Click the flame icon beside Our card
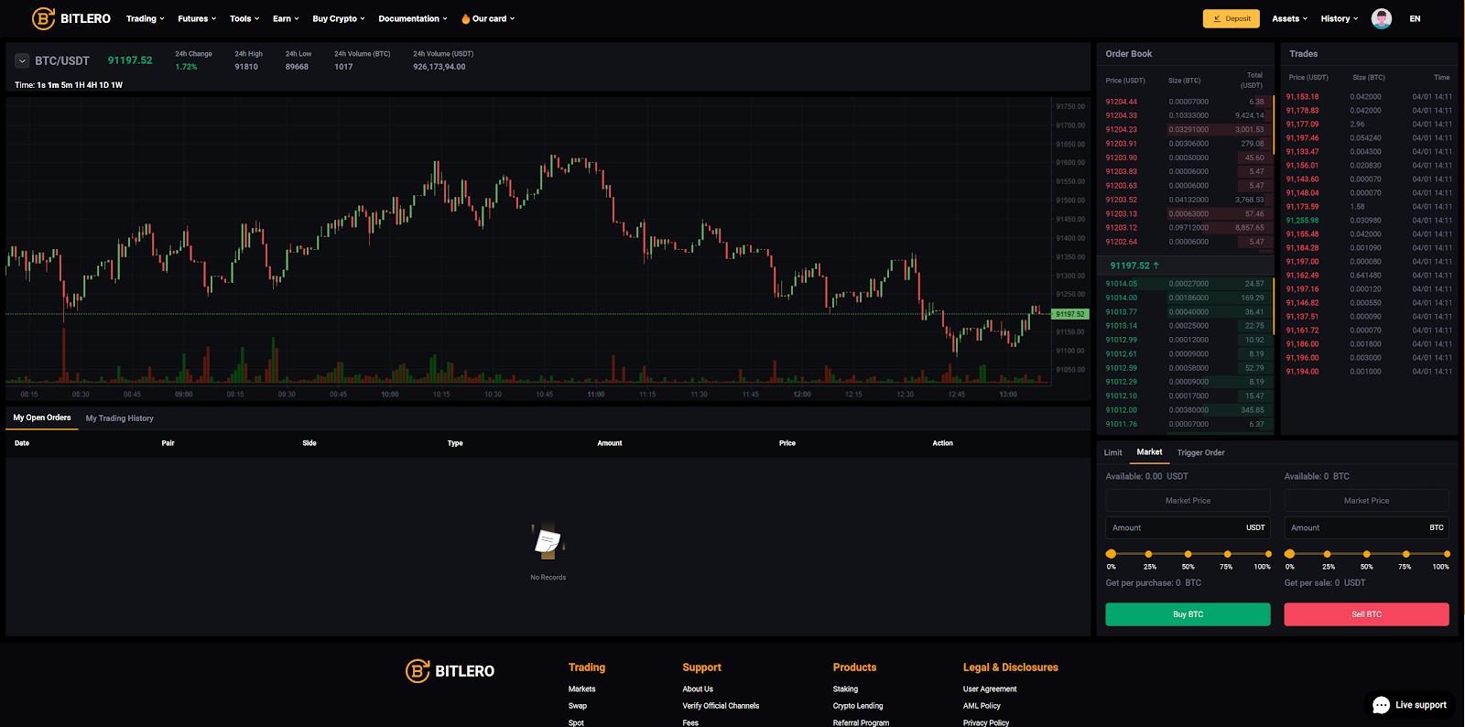This screenshot has width=1465, height=727. (465, 18)
